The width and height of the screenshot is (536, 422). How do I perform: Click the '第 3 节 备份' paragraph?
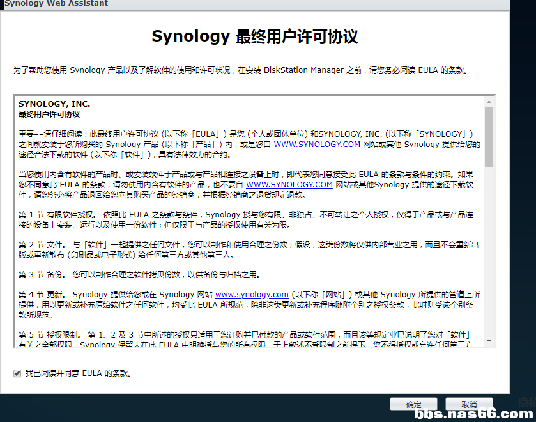[x=139, y=275]
